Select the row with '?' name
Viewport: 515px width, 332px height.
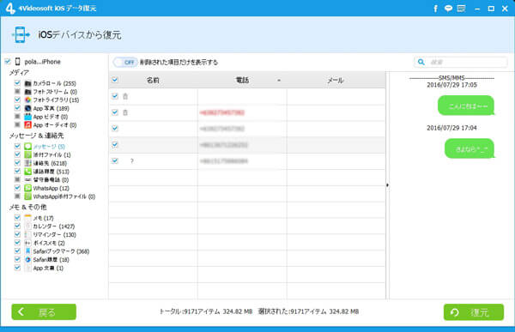pyautogui.click(x=247, y=161)
